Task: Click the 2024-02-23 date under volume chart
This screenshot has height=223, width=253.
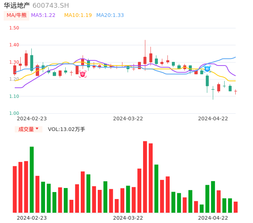Action: click(x=32, y=218)
